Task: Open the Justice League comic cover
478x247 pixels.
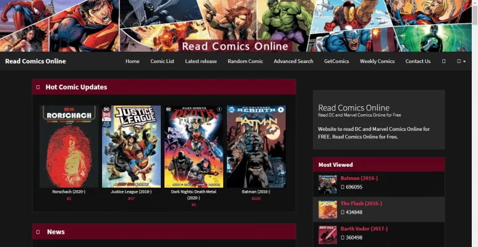Action: (x=131, y=146)
